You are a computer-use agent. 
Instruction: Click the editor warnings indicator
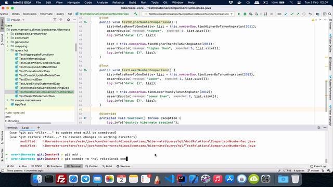(x=314, y=20)
